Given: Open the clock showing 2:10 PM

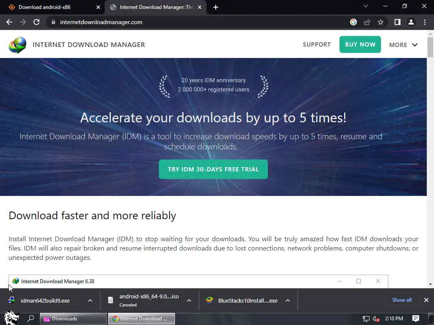Looking at the screenshot, I should tap(394, 319).
